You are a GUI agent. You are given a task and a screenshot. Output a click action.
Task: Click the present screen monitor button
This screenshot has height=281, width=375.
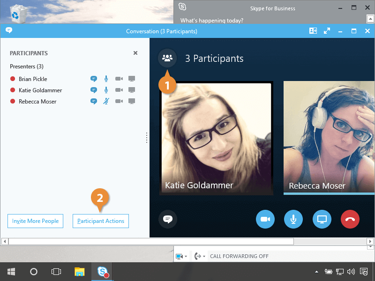(x=322, y=219)
